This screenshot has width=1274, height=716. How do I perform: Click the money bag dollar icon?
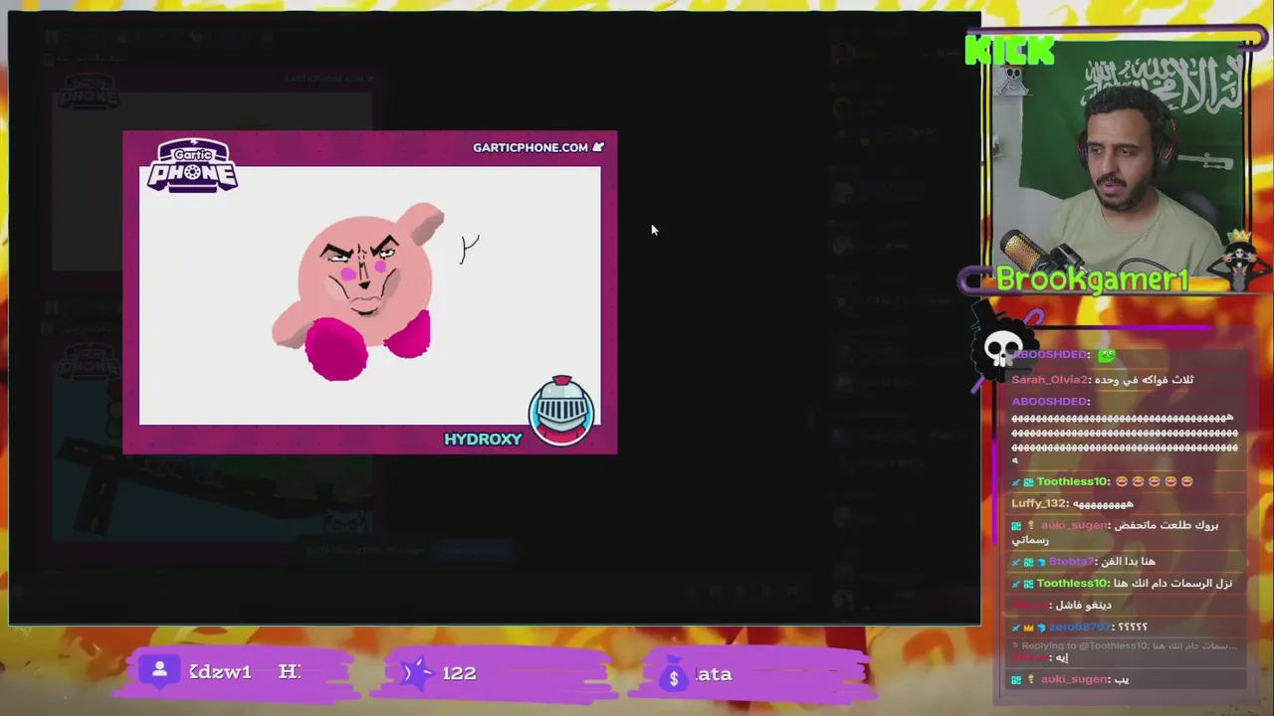(x=674, y=677)
